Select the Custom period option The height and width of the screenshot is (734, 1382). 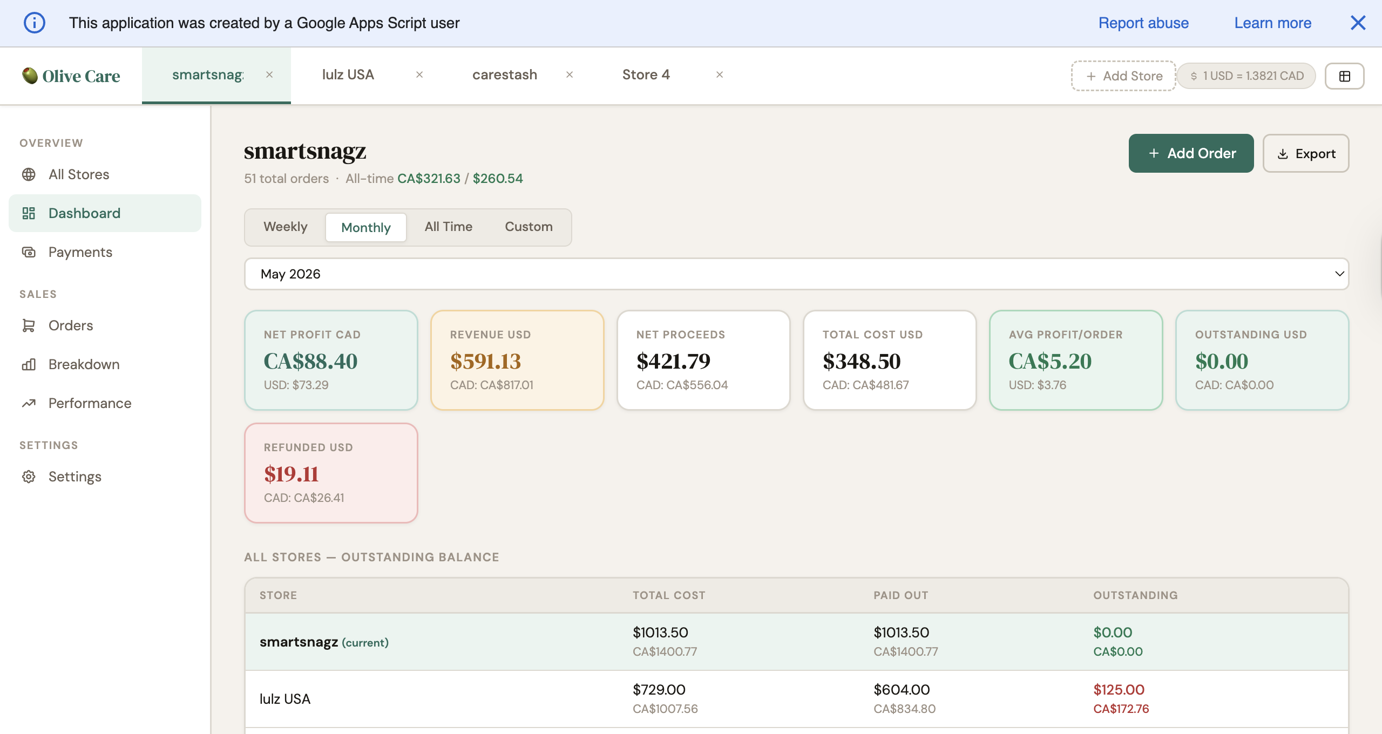529,227
